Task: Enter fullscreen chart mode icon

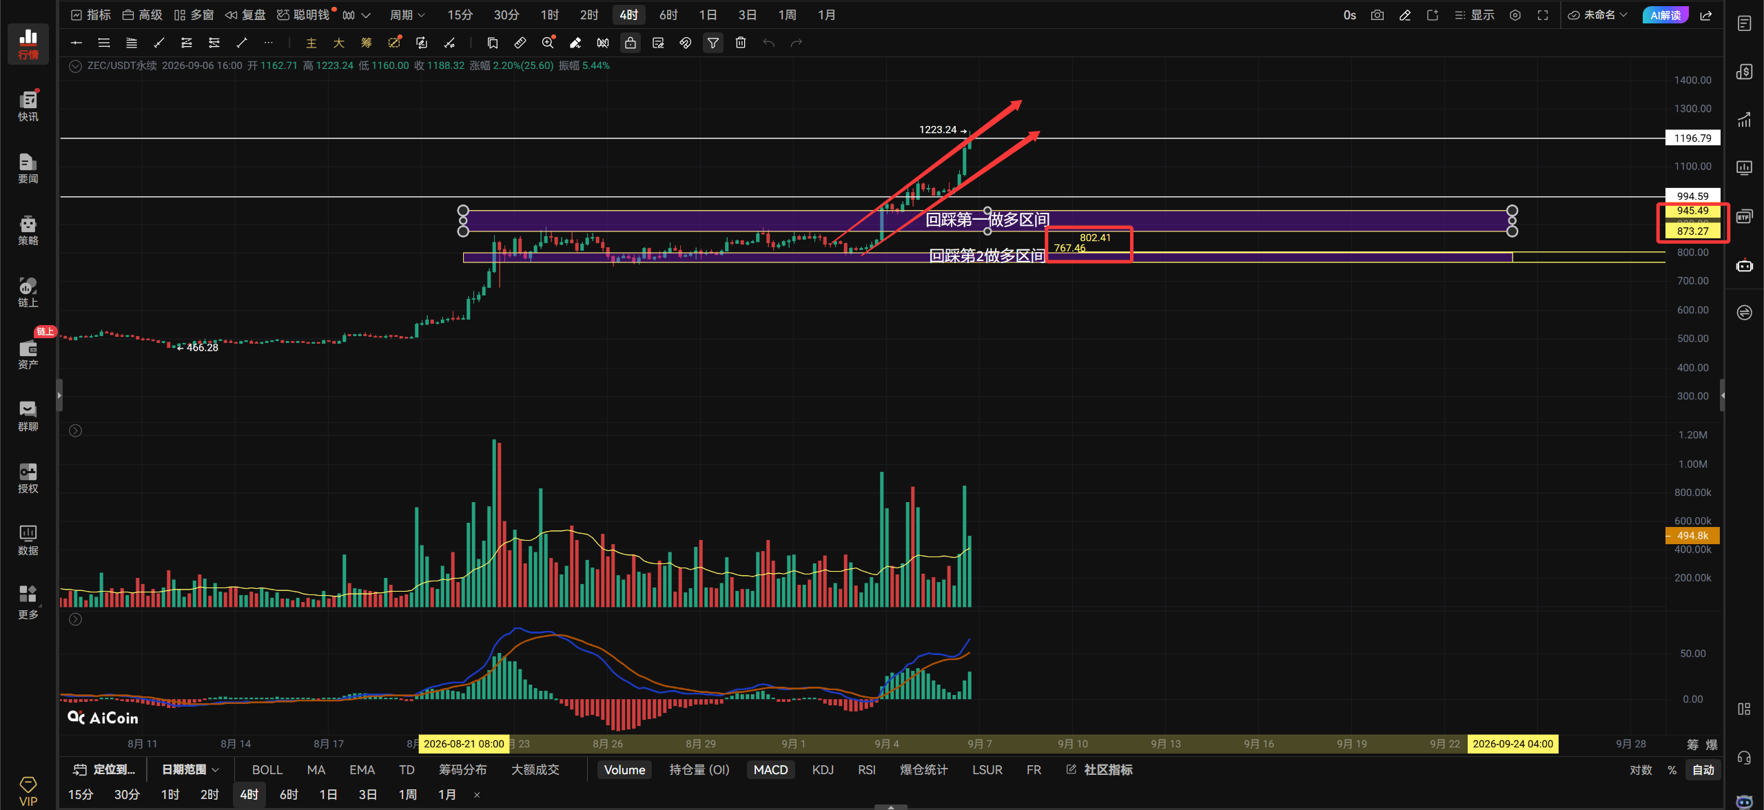Action: [1543, 15]
